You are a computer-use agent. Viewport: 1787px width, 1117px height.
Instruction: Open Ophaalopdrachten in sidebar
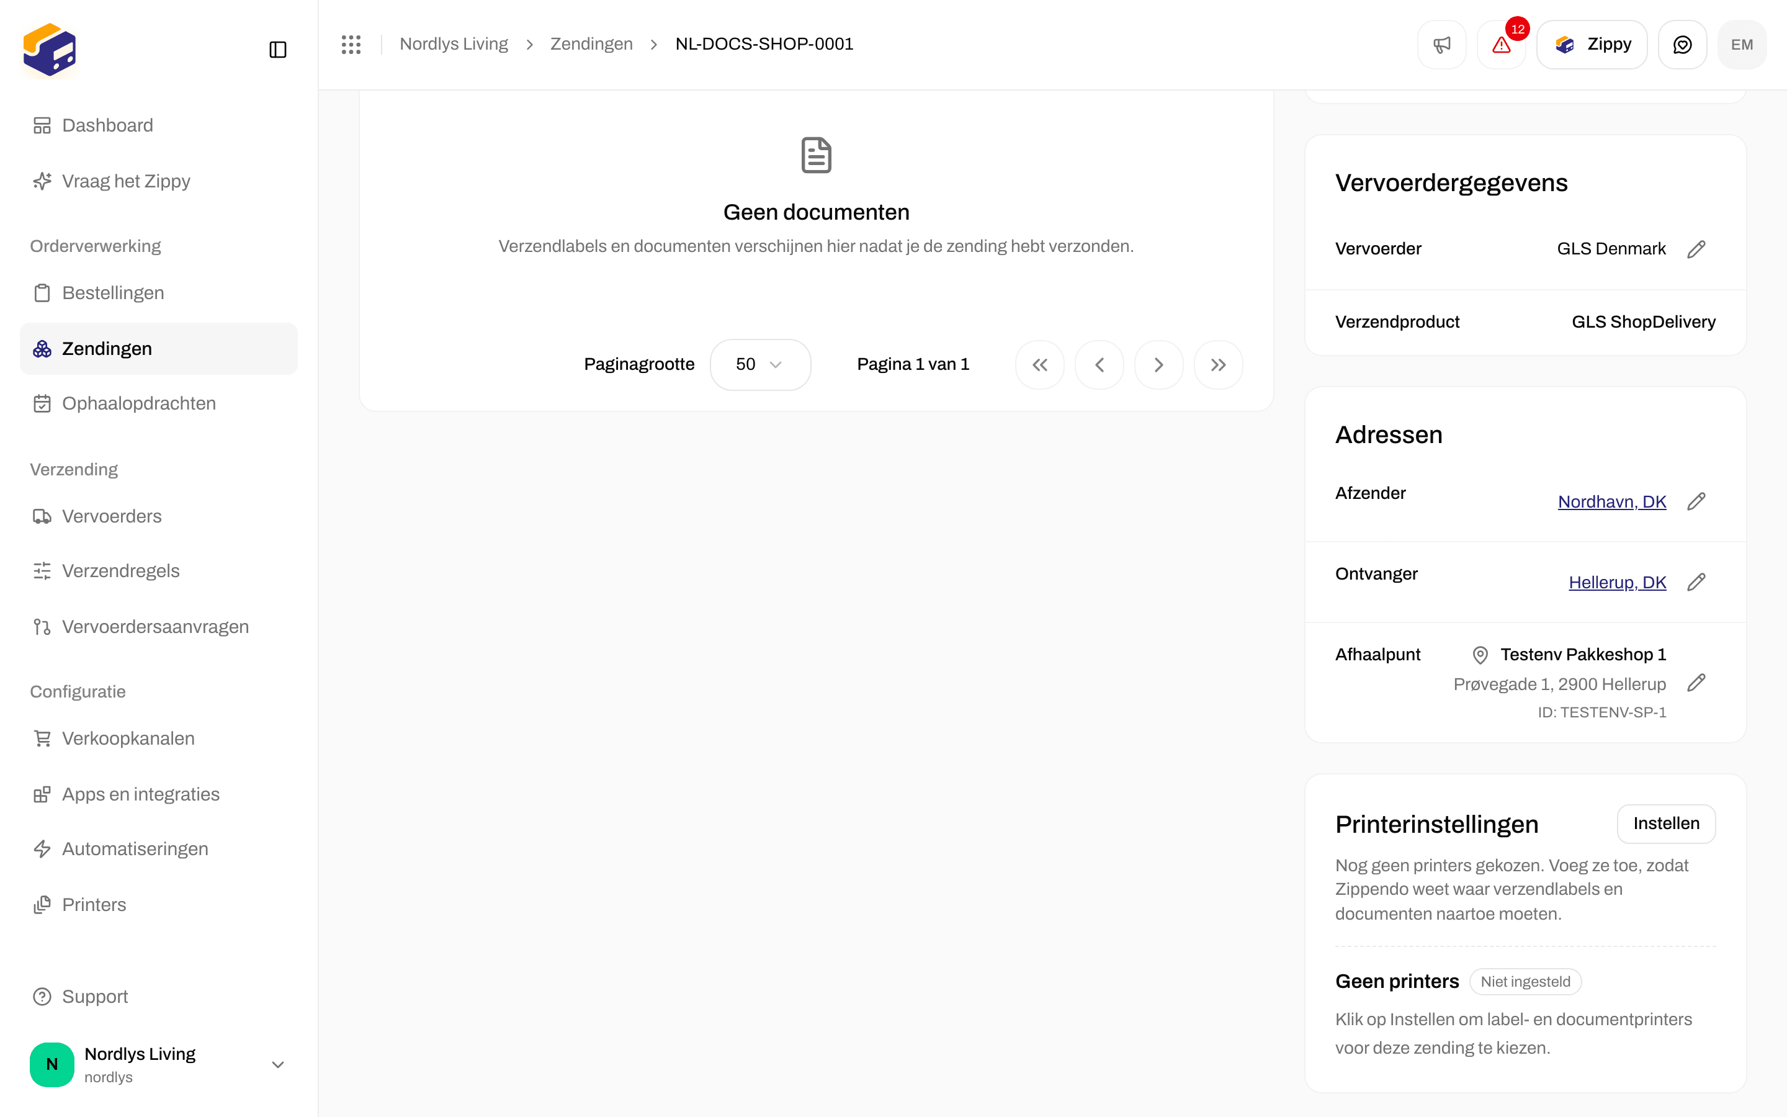pyautogui.click(x=159, y=403)
